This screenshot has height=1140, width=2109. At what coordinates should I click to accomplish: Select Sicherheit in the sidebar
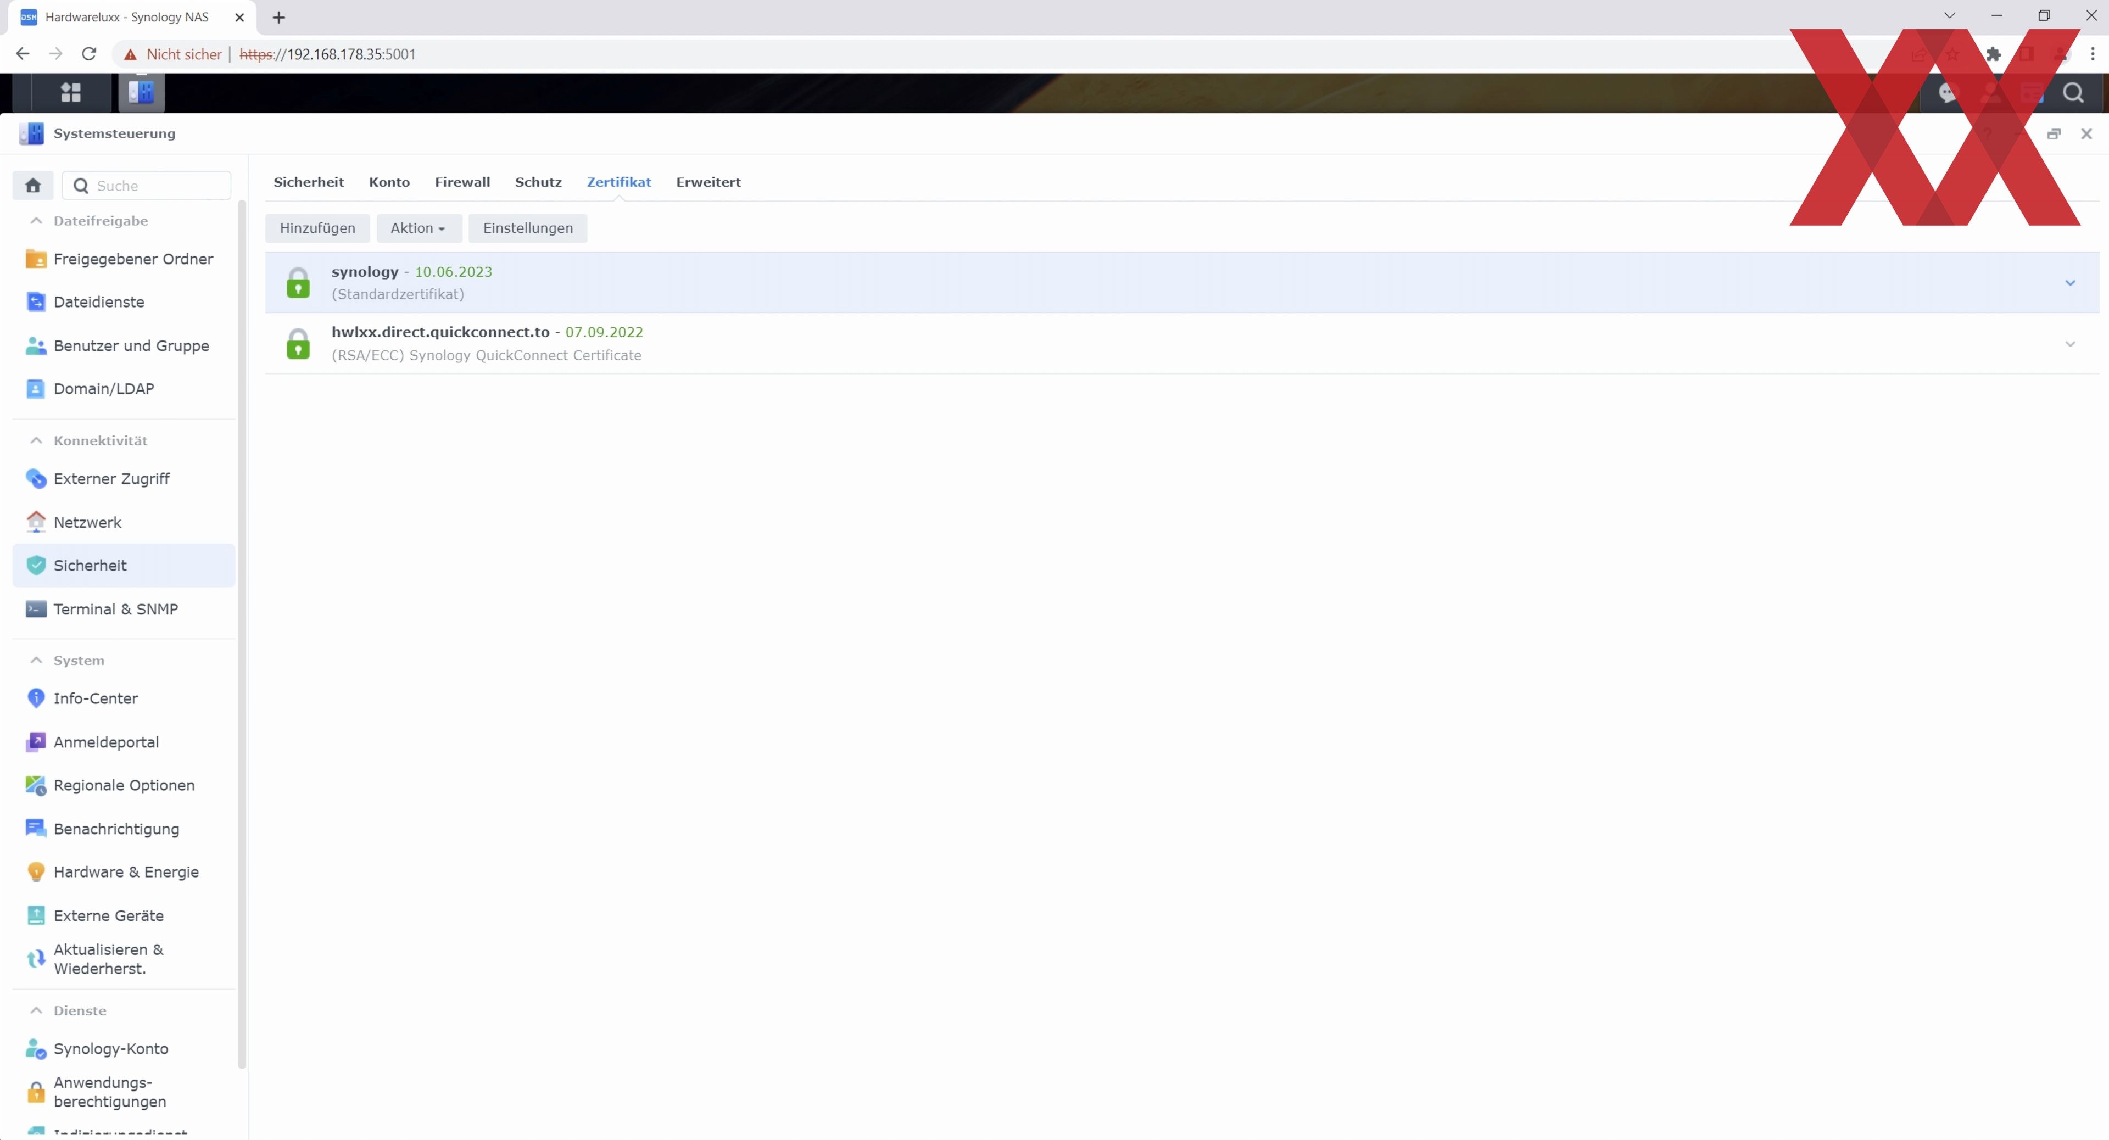pyautogui.click(x=124, y=566)
